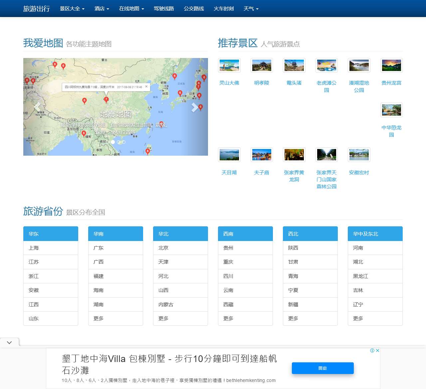The height and width of the screenshot is (389, 426).
Task: Open the 溱湖湿地公园 thumbnail image
Action: 359,65
